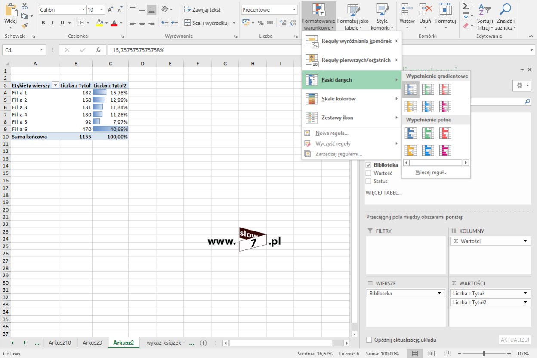The width and height of the screenshot is (537, 358).
Task: Click the pivot field search magnifier
Action: click(x=528, y=102)
